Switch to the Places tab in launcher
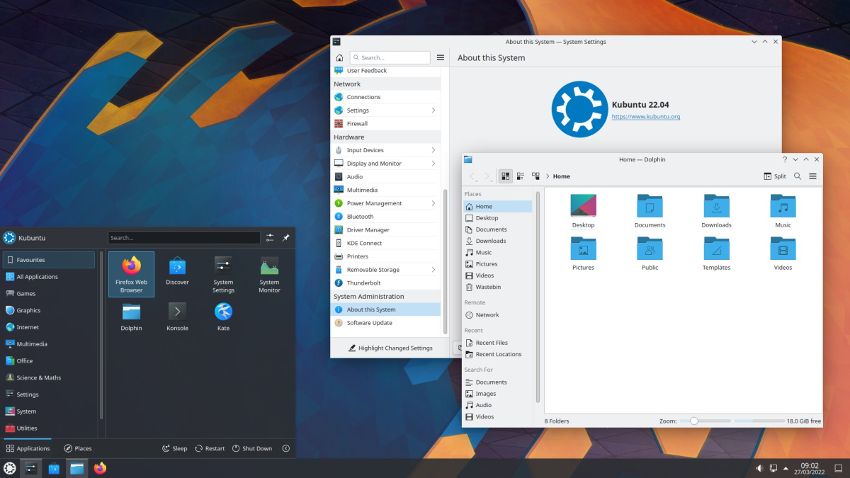This screenshot has width=850, height=478. (x=78, y=448)
